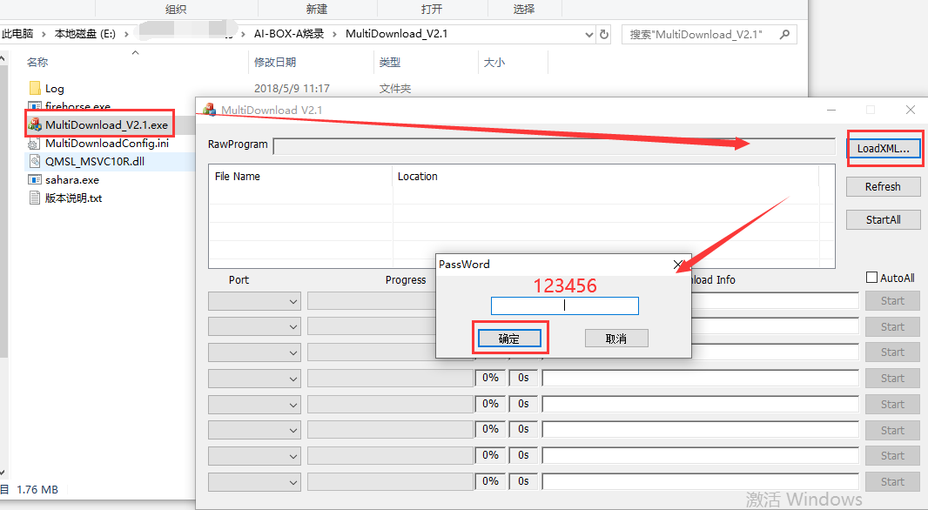928x510 pixels.
Task: Open the sixth Port dropdown
Action: pos(254,430)
